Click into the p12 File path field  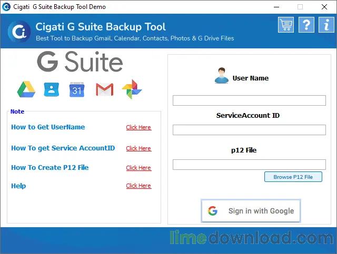pos(249,165)
